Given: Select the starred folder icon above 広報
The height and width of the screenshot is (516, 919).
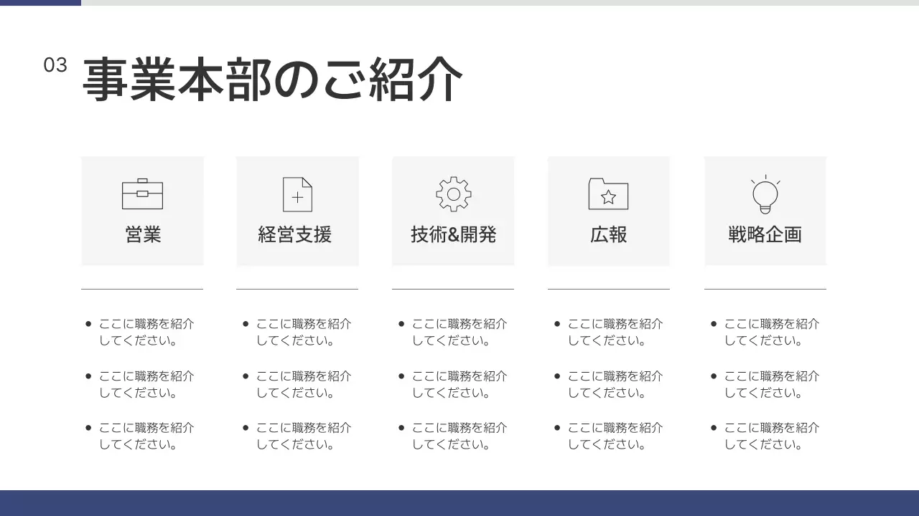Looking at the screenshot, I should click(608, 193).
